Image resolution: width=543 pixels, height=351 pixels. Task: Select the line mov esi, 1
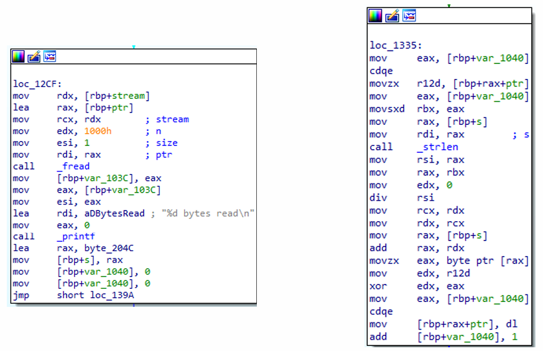click(51, 143)
